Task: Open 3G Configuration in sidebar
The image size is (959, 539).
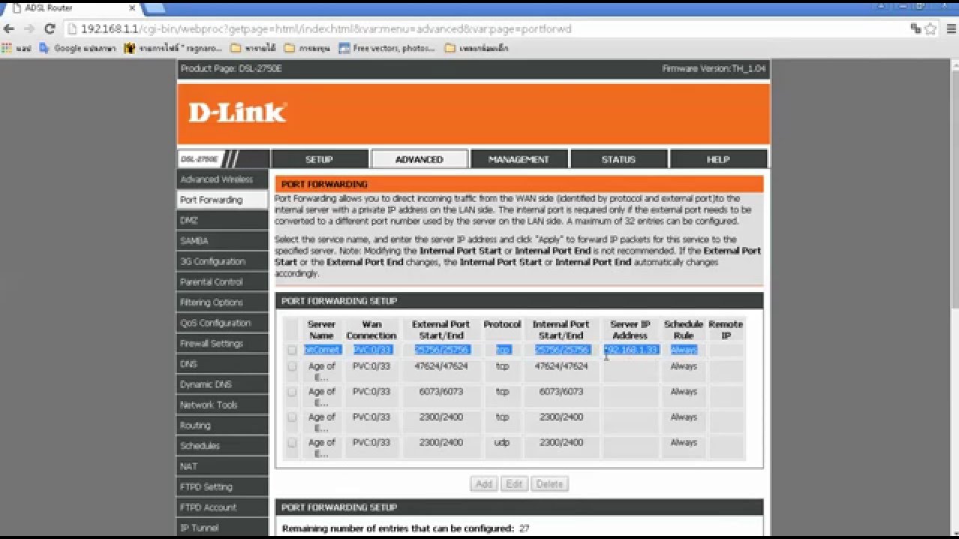Action: (223, 261)
